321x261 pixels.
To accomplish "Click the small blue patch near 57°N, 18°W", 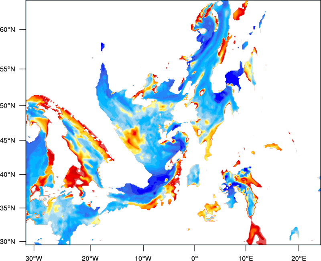I will pos(103,47).
